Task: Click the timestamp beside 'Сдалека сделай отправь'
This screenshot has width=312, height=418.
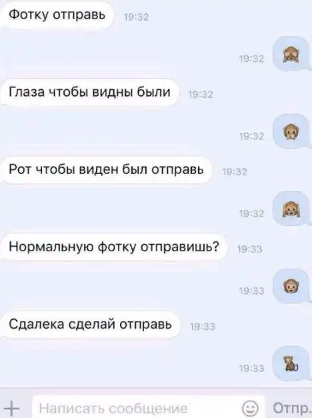Action: click(203, 327)
